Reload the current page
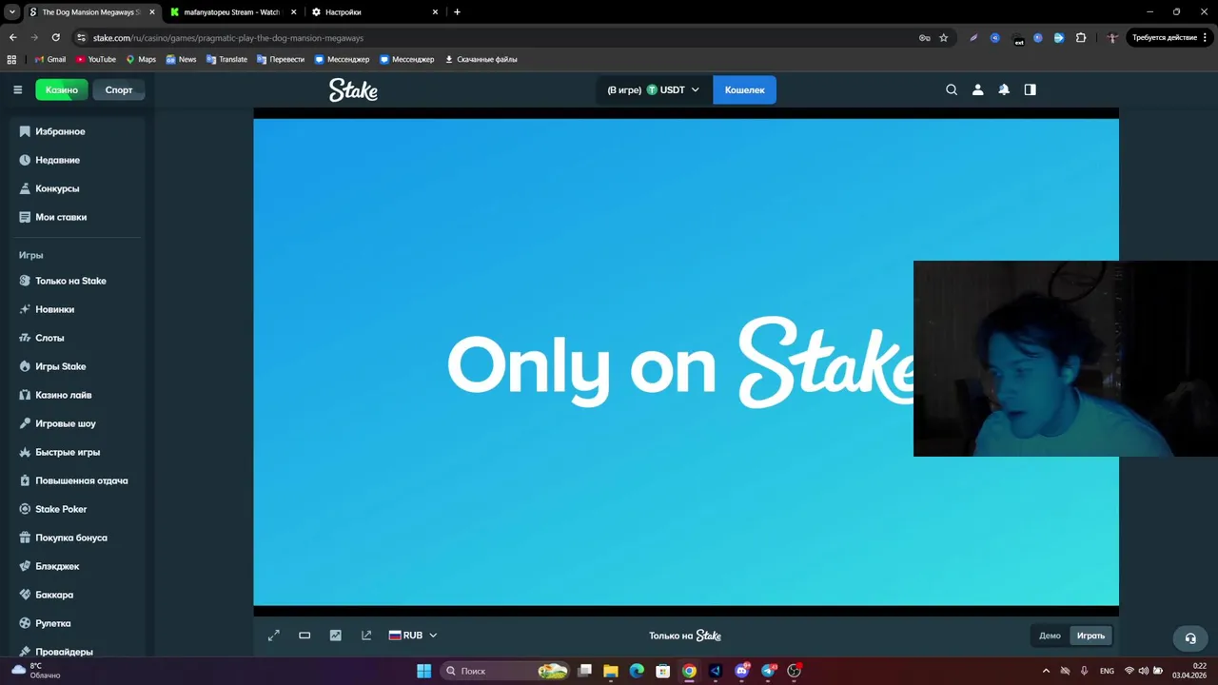This screenshot has height=685, width=1218. 55,38
